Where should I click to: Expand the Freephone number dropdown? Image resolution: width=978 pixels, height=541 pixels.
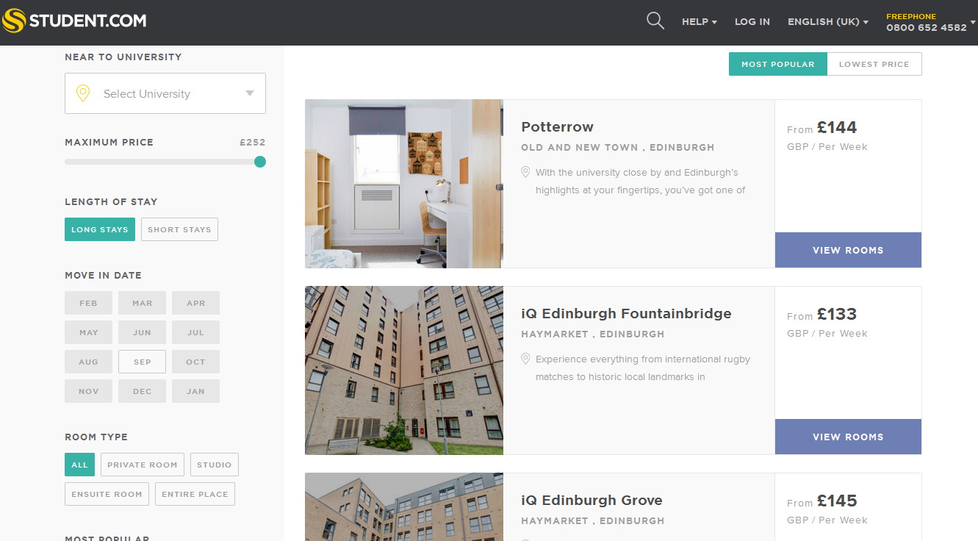(973, 23)
